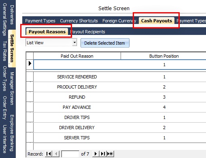Select the Cash Payouts tab
The height and width of the screenshot is (158, 206).
tap(157, 21)
